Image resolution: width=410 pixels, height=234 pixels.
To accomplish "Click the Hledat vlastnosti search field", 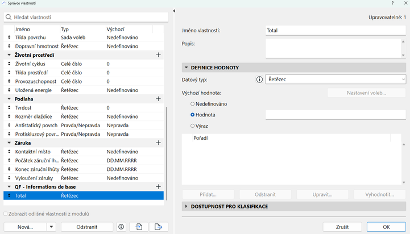I will [x=85, y=18].
